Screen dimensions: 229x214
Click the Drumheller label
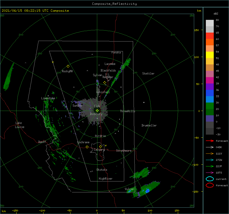point(149,125)
